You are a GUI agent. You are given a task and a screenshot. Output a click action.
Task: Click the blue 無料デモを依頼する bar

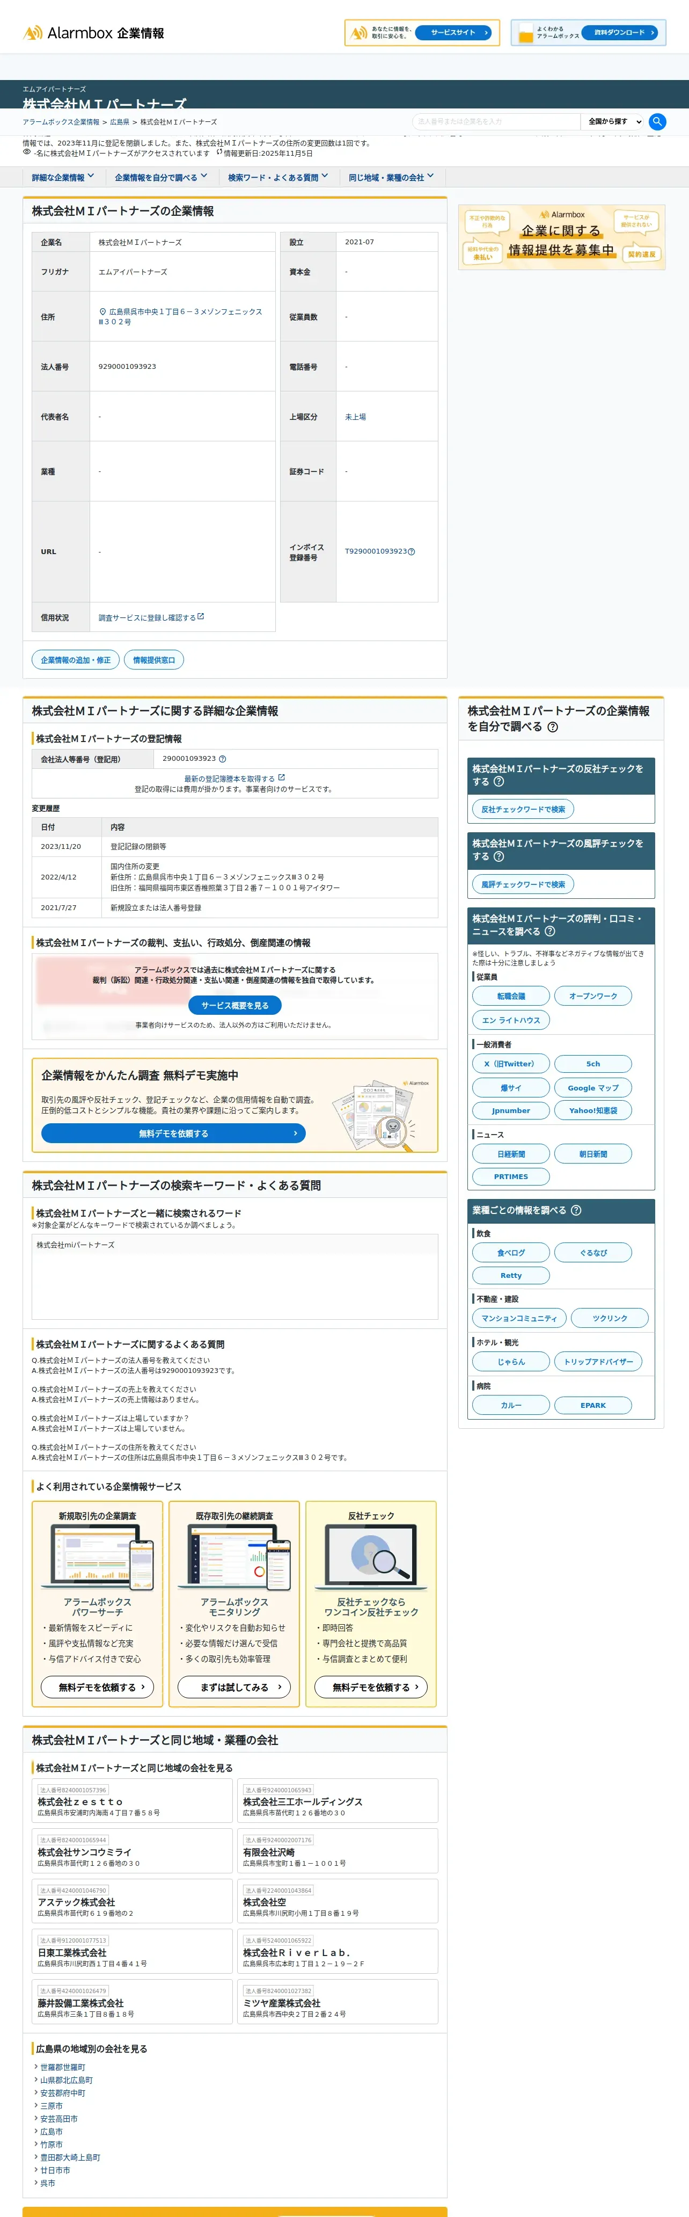(174, 1133)
